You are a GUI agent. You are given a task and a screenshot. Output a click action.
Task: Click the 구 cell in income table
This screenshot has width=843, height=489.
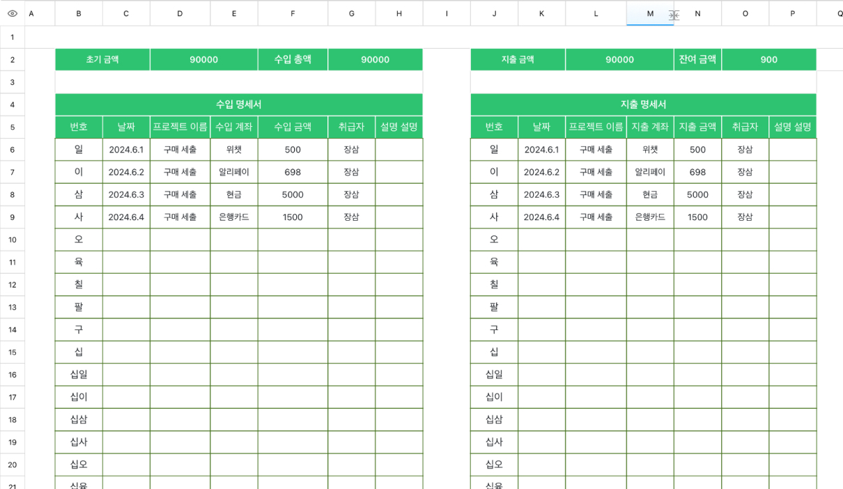click(79, 329)
